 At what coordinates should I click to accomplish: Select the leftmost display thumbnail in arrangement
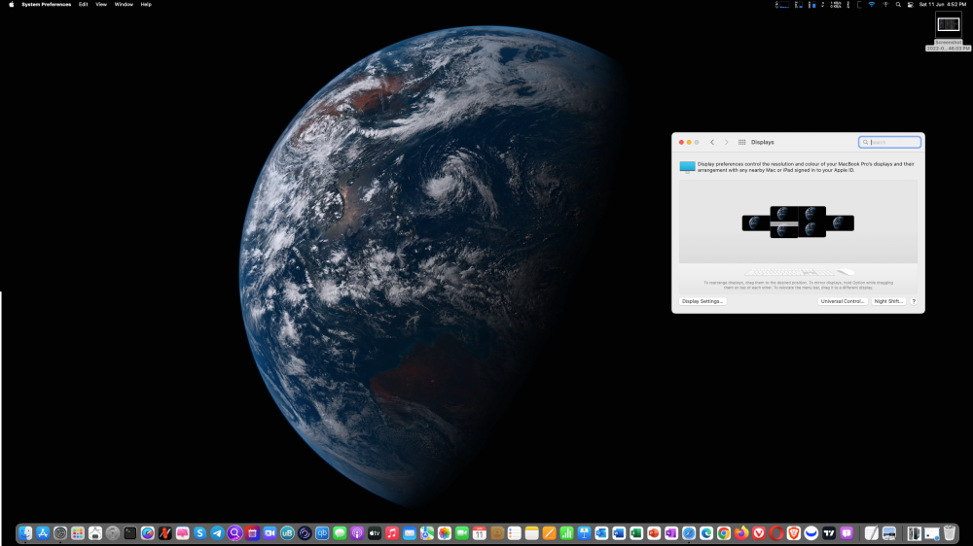(756, 222)
